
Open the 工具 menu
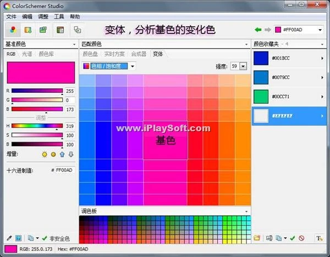point(59,16)
